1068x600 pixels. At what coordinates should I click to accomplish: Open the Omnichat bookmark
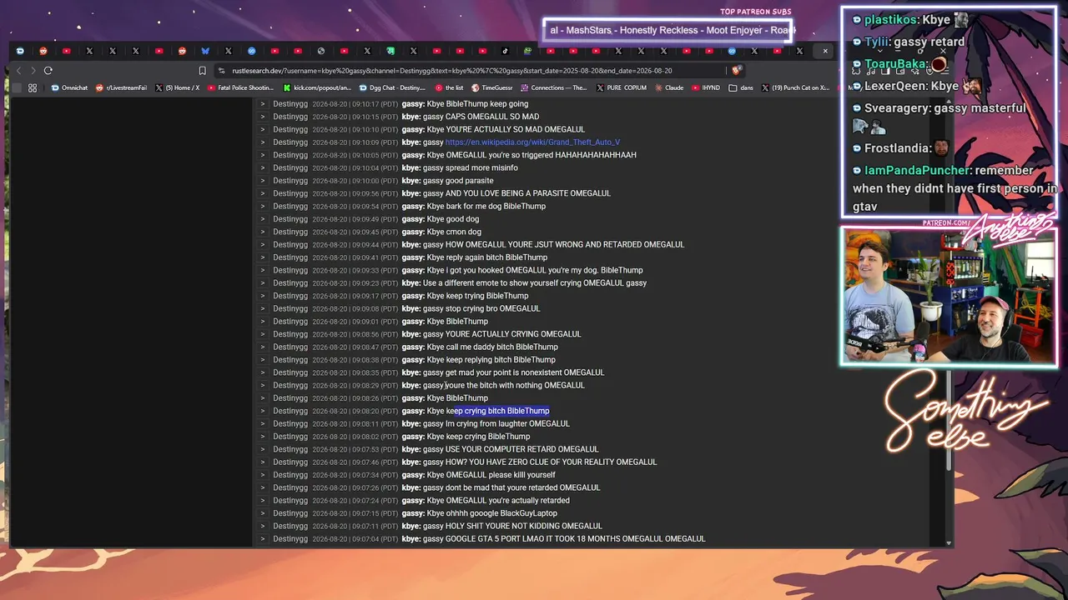point(69,87)
